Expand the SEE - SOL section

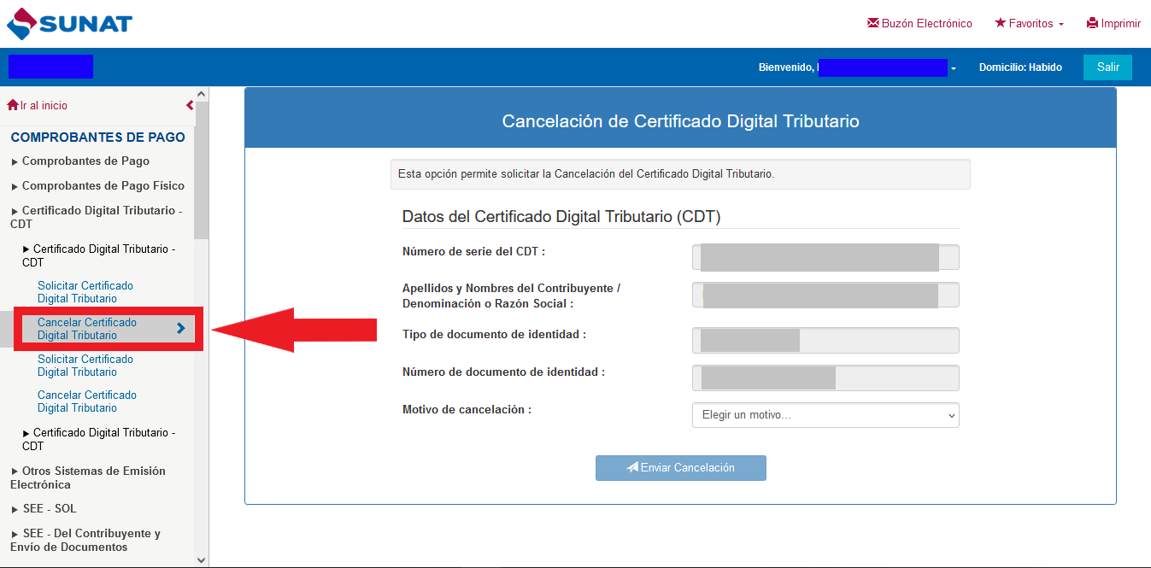pos(44,508)
